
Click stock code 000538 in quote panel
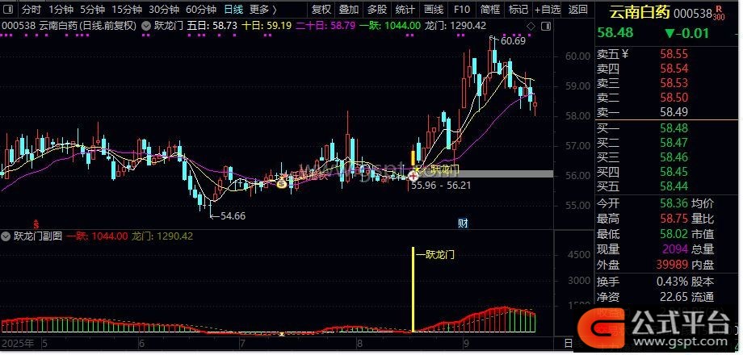point(692,14)
